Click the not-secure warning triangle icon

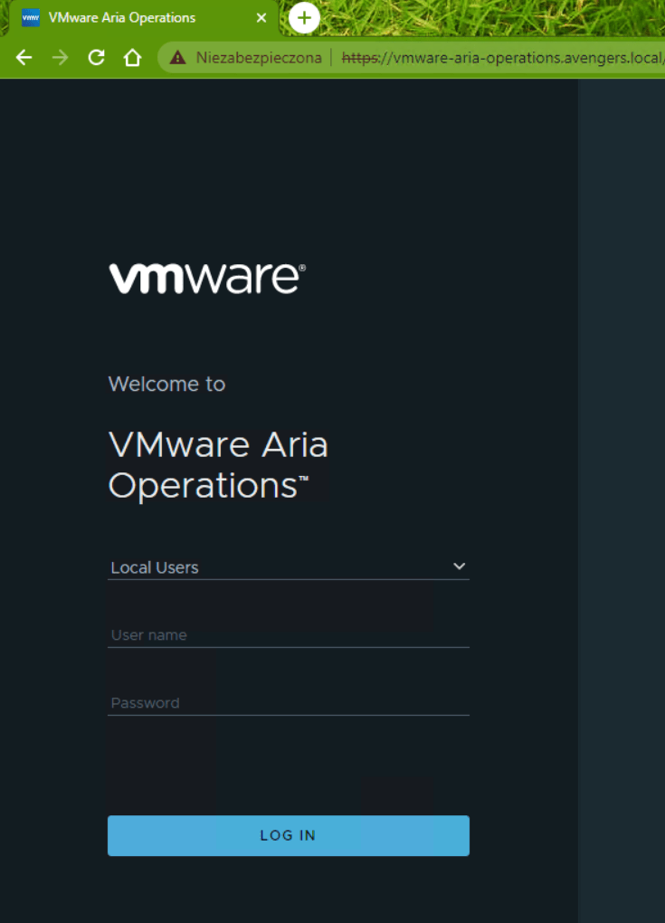[x=178, y=58]
